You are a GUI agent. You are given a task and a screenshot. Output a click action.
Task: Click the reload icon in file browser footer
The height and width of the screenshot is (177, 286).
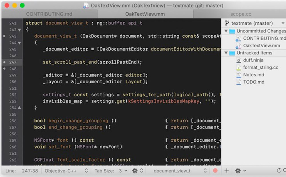(279, 171)
